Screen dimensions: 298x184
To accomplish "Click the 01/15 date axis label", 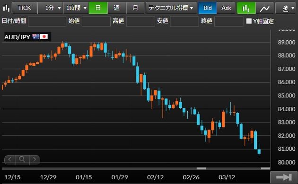I will pyautogui.click(x=84, y=177).
